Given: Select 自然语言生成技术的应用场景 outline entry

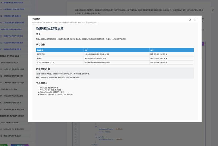Looking at the screenshot, I should [x=14, y=69].
